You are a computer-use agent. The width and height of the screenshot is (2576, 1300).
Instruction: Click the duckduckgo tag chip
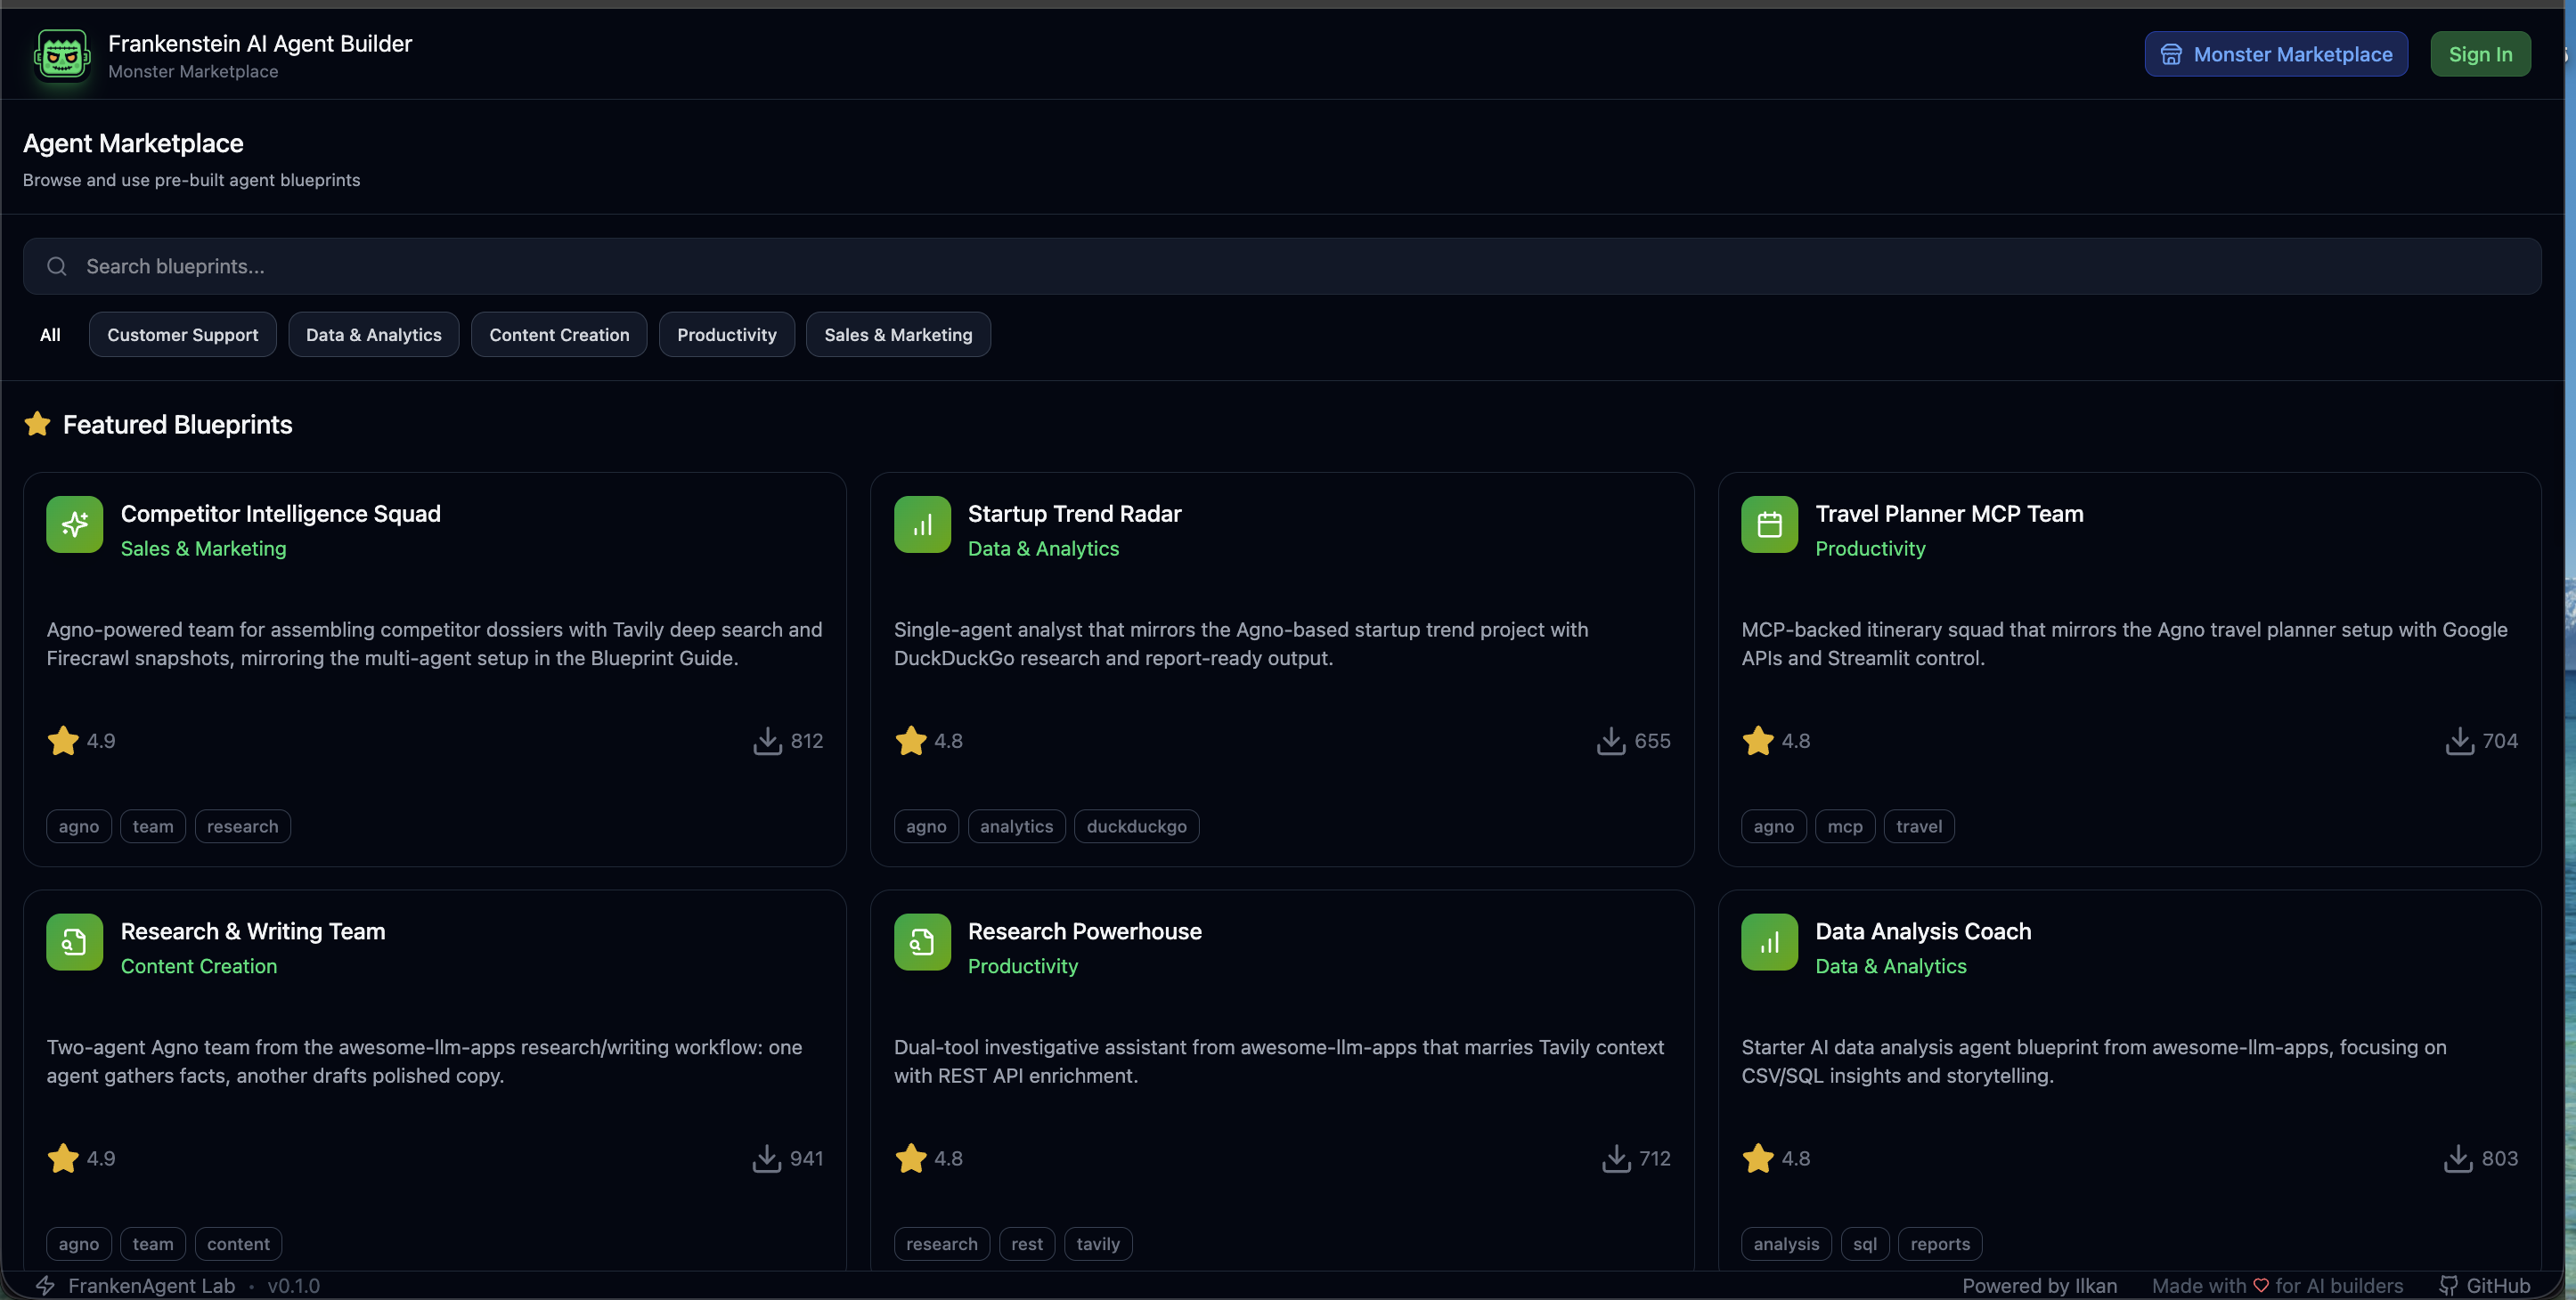1135,827
